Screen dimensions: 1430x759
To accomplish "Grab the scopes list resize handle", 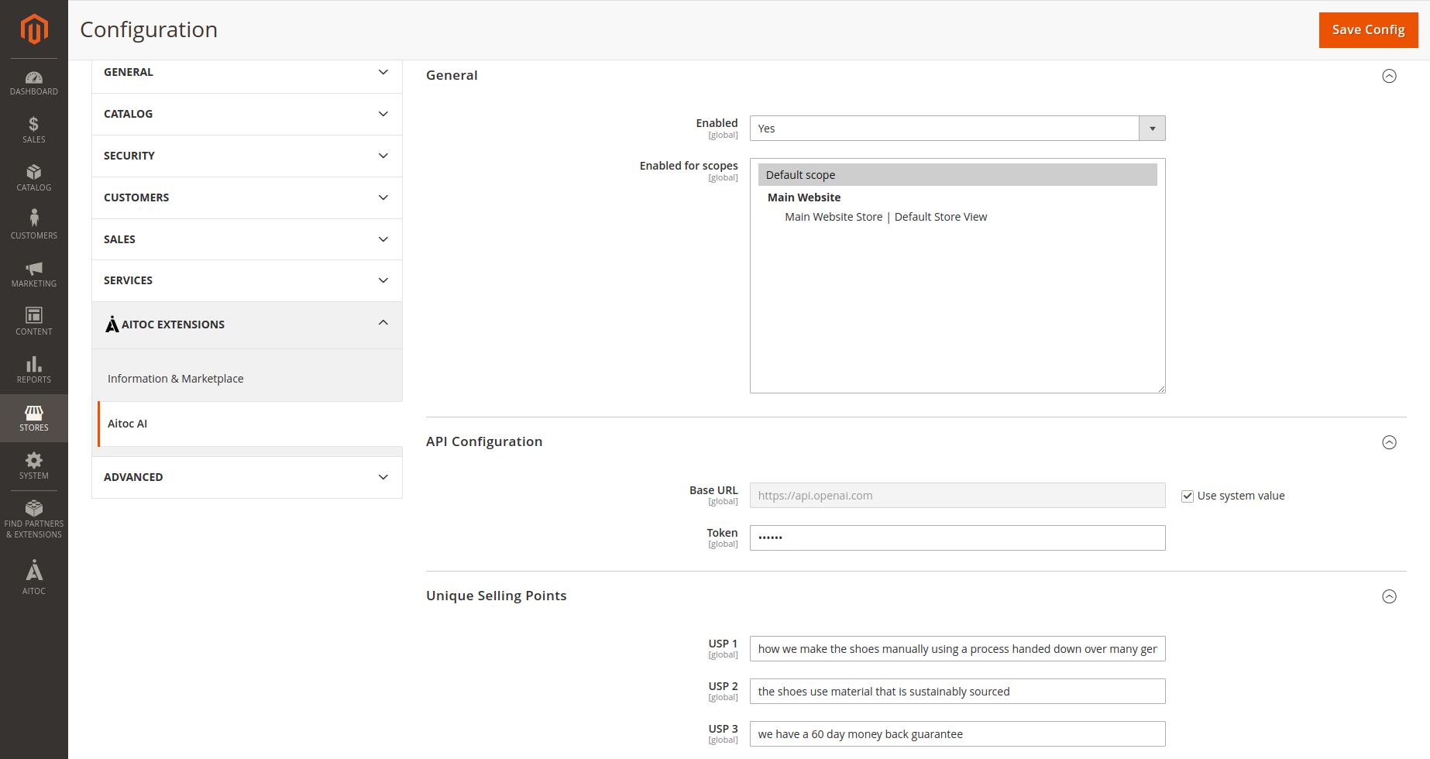I will tap(1161, 389).
